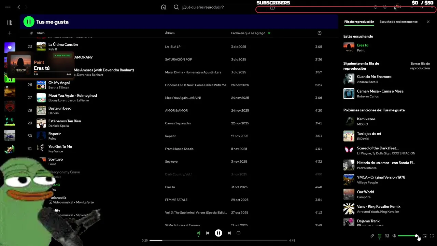Select track You Get To Me

click(x=60, y=147)
